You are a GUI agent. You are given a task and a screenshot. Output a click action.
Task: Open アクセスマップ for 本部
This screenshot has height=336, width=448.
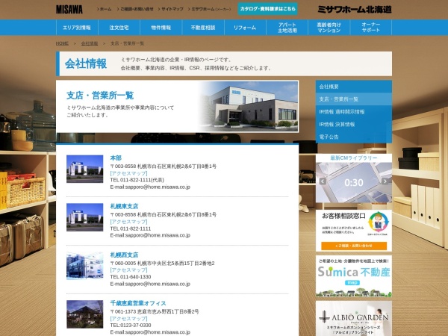[x=129, y=173]
